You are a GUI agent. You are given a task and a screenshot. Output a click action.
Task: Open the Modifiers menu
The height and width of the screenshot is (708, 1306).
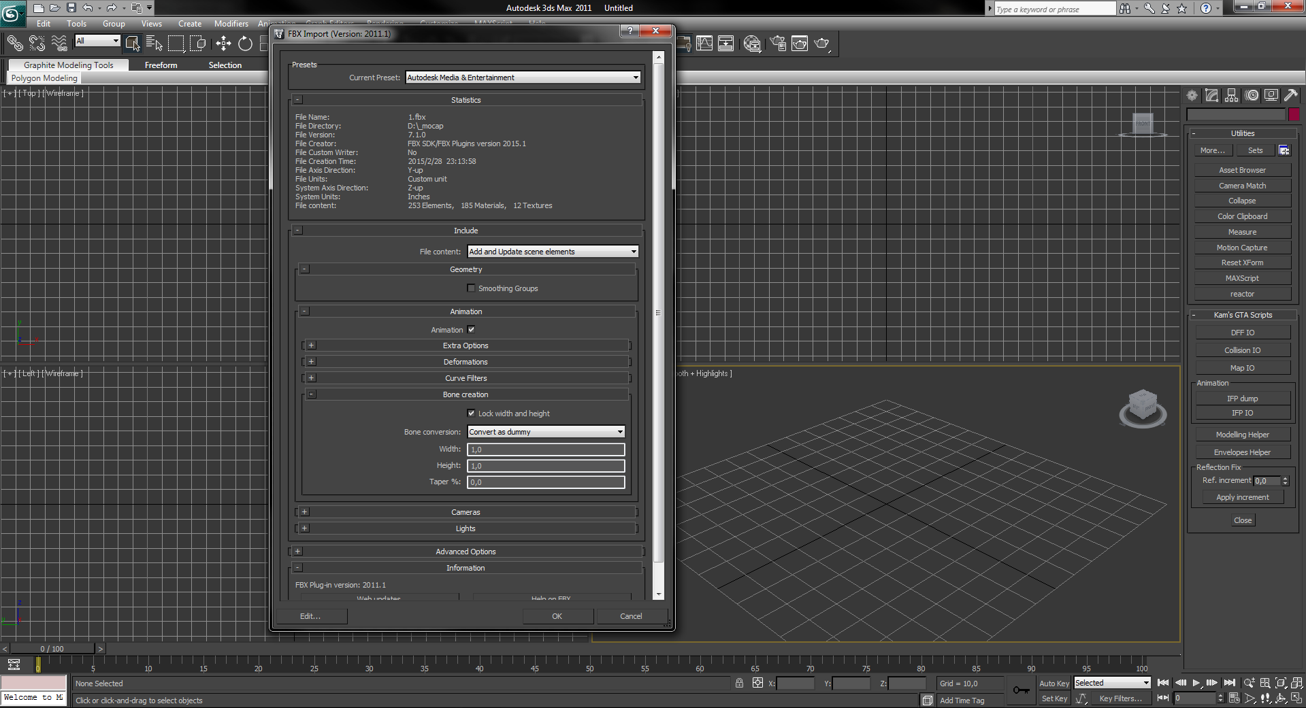tap(231, 24)
